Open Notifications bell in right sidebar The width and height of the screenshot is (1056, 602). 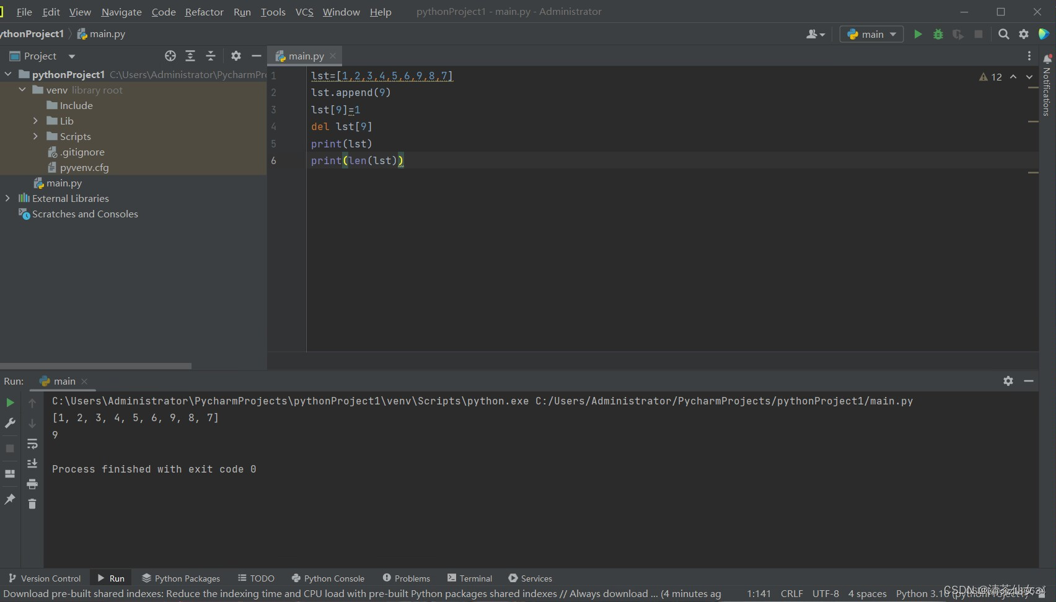(x=1047, y=59)
